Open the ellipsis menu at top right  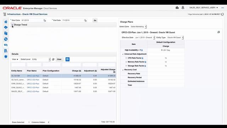pos(223,8)
